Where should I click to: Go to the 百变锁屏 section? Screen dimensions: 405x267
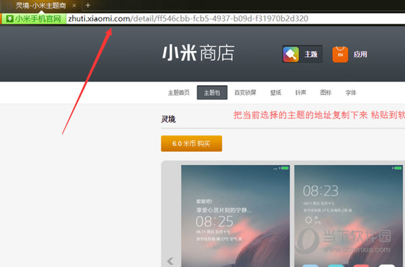point(245,92)
